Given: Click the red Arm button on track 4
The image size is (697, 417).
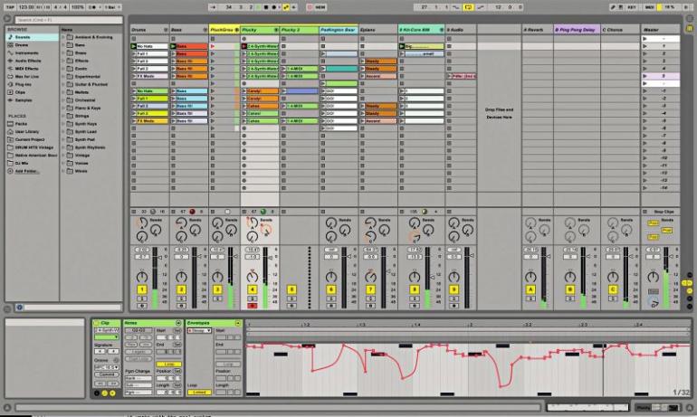Looking at the screenshot, I should click(252, 306).
